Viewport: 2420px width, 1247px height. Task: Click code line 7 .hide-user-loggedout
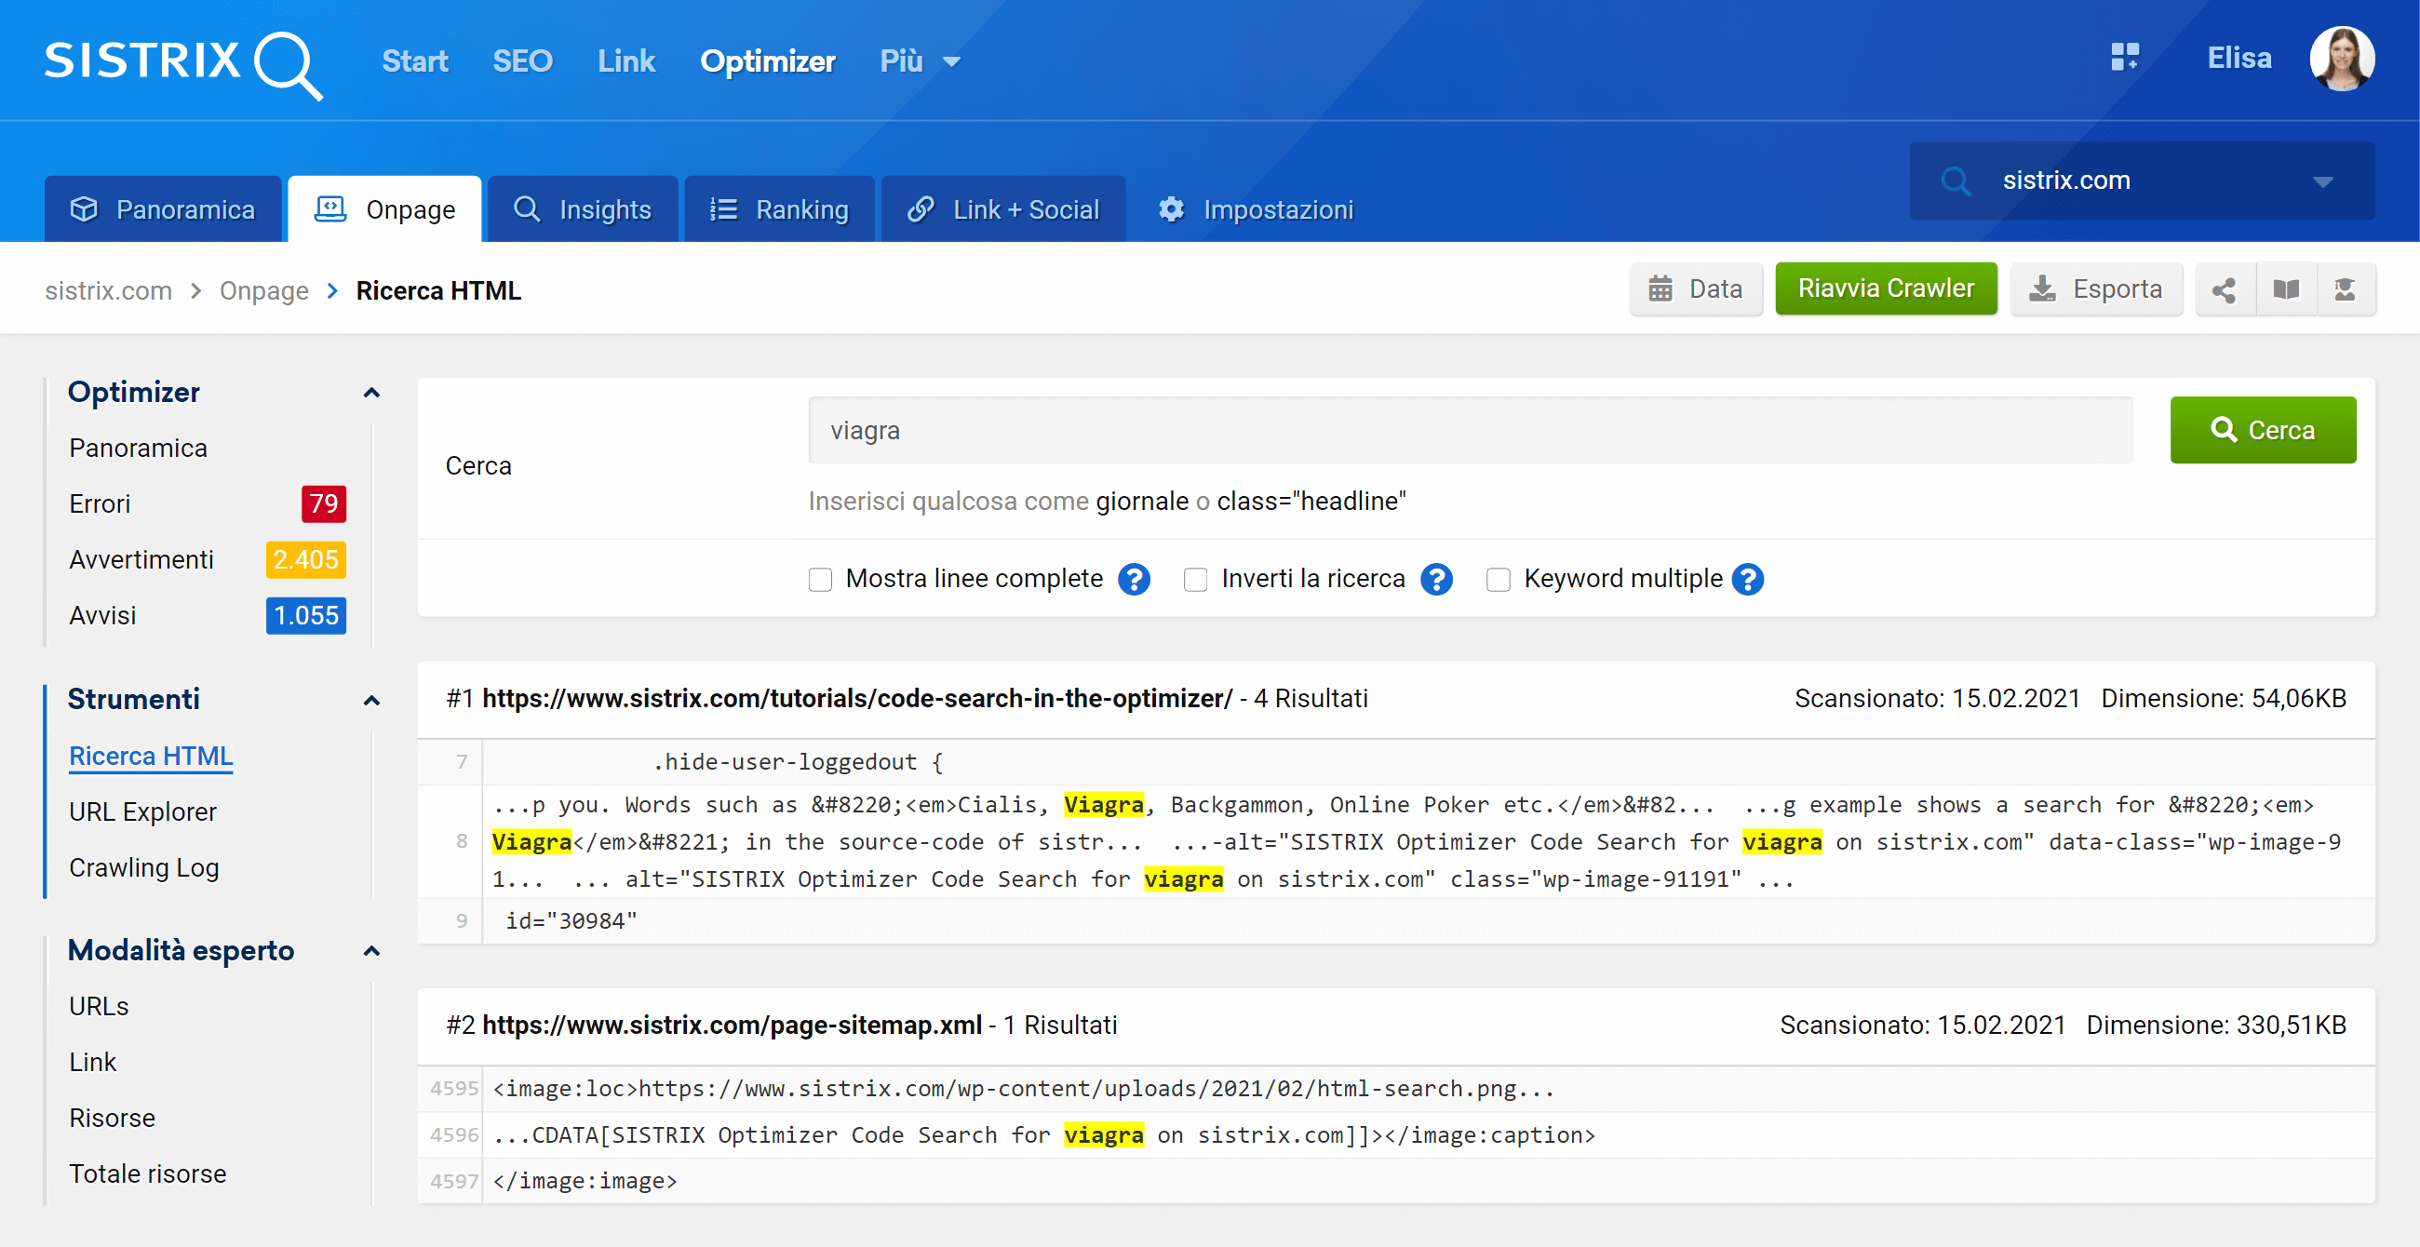point(1396,762)
